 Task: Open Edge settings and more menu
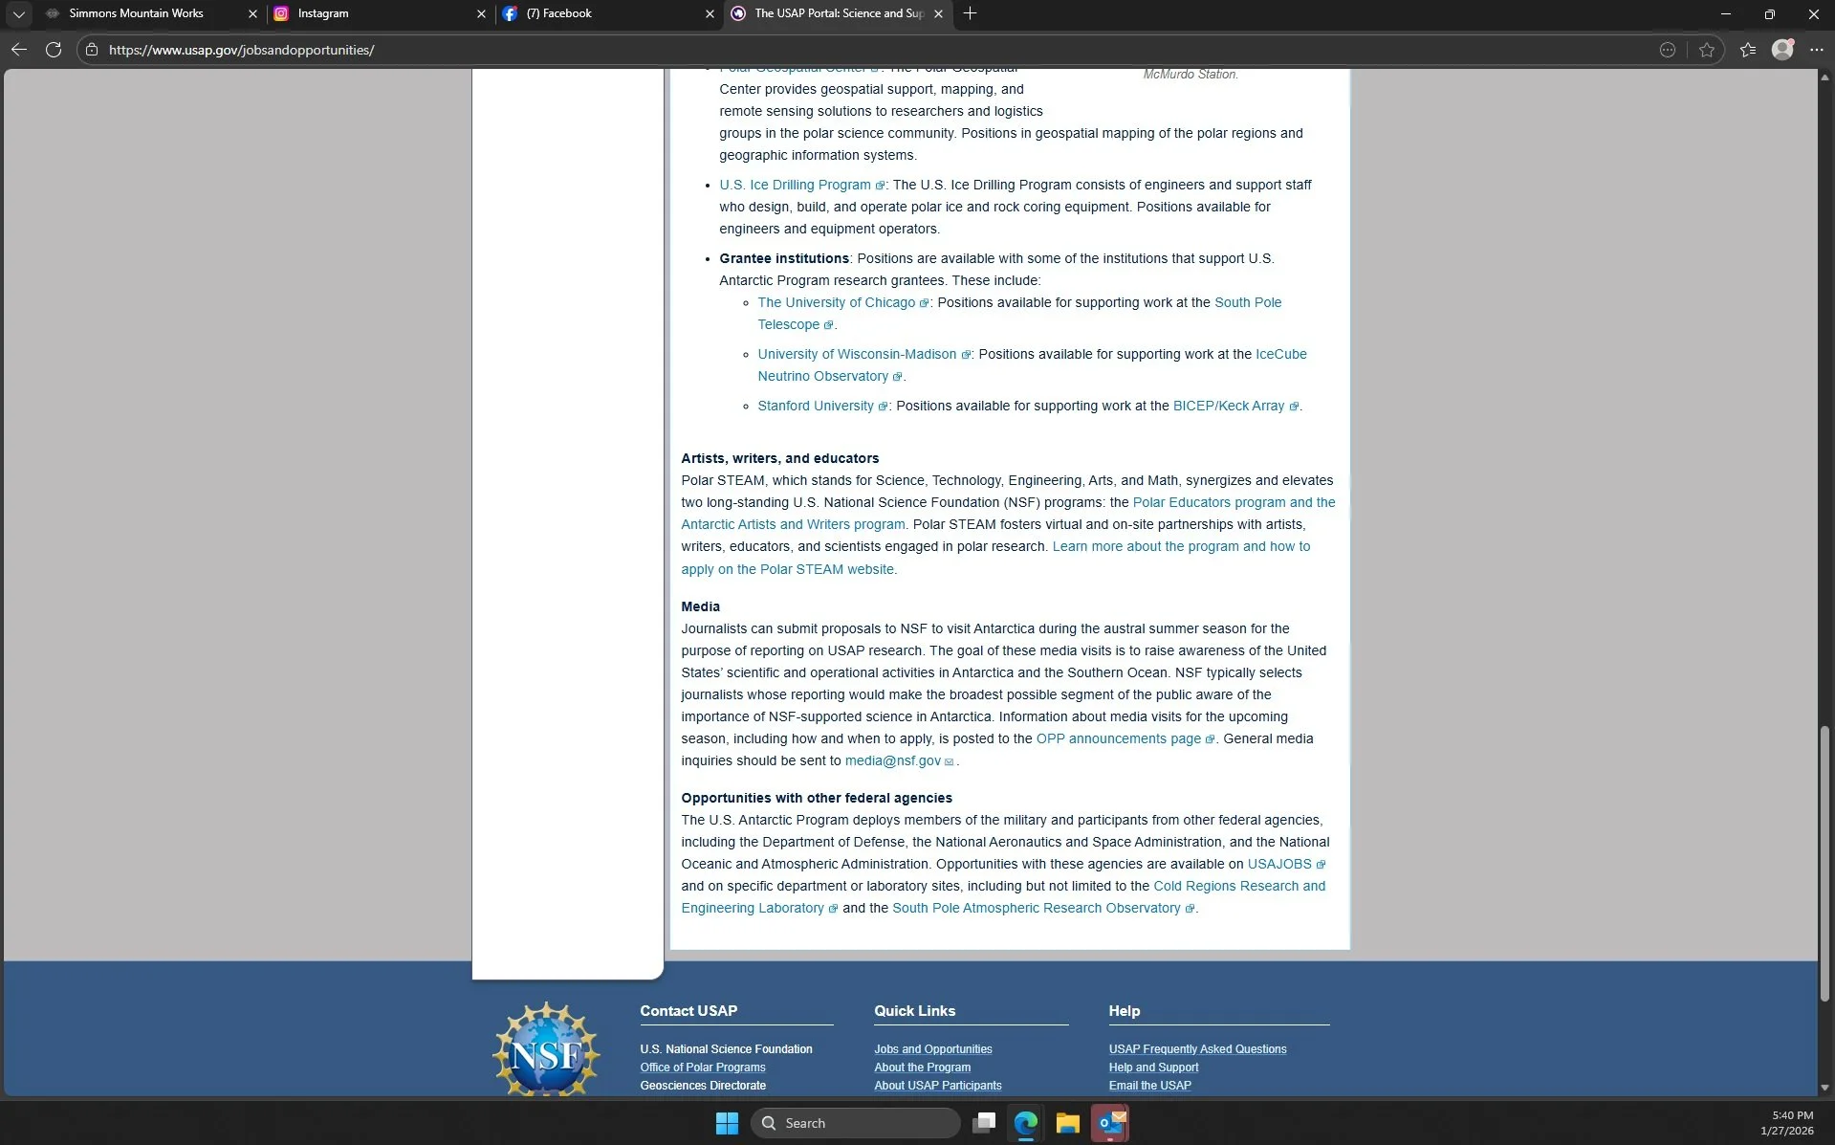1816,50
